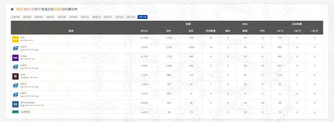Image resolution: width=334 pixels, height=122 pixels.
Task: Choose the 2020-12 month tab
Action: tap(108, 17)
